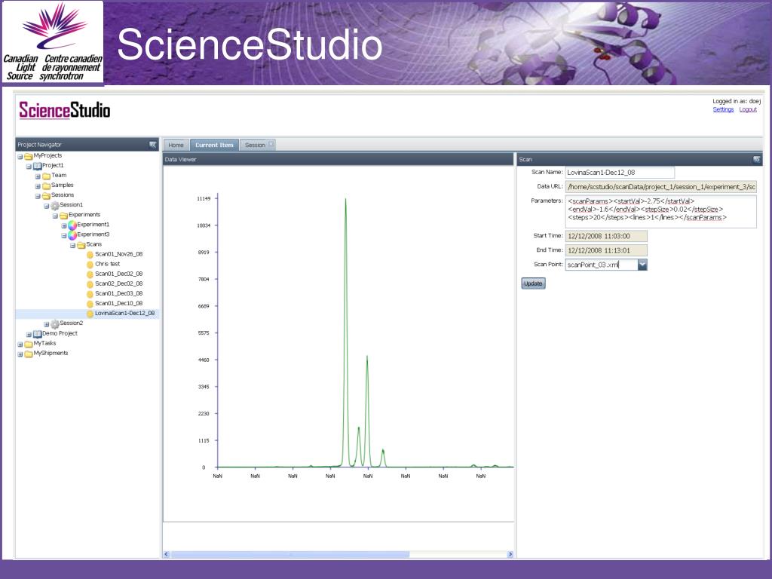Select Scan01_Dec02_08 in the tree

point(118,274)
